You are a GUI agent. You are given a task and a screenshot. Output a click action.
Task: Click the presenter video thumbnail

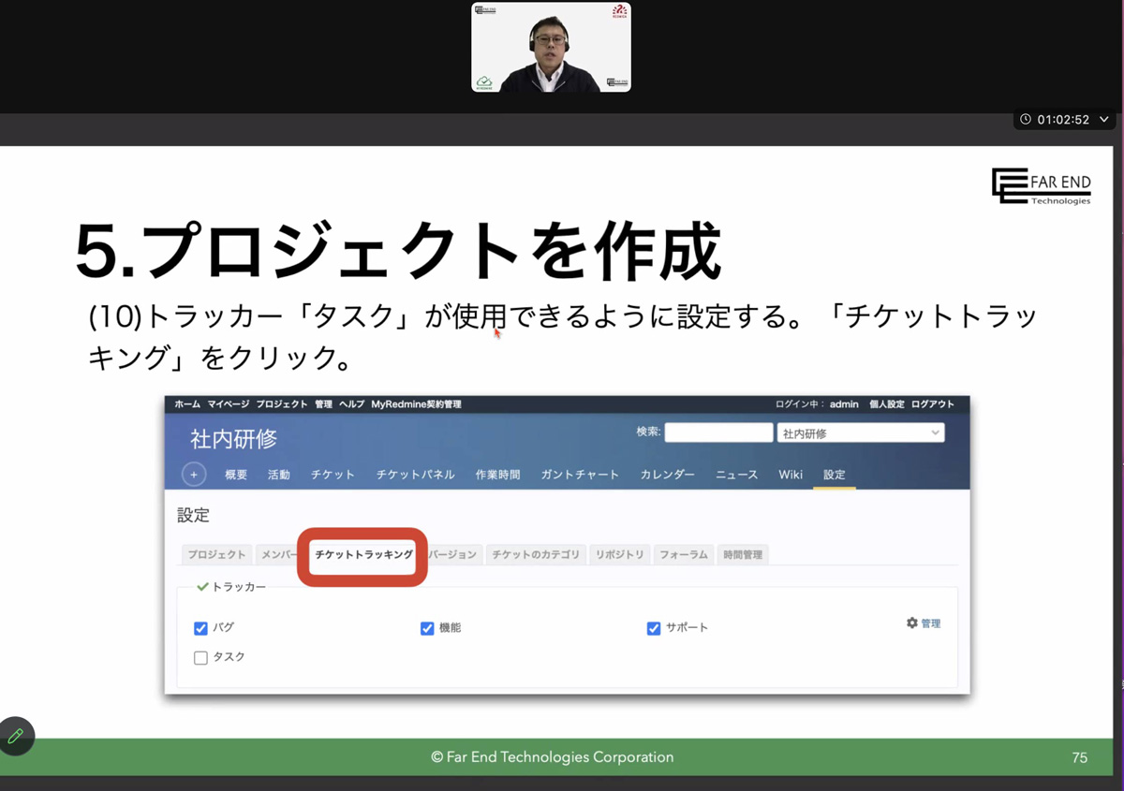pos(551,47)
